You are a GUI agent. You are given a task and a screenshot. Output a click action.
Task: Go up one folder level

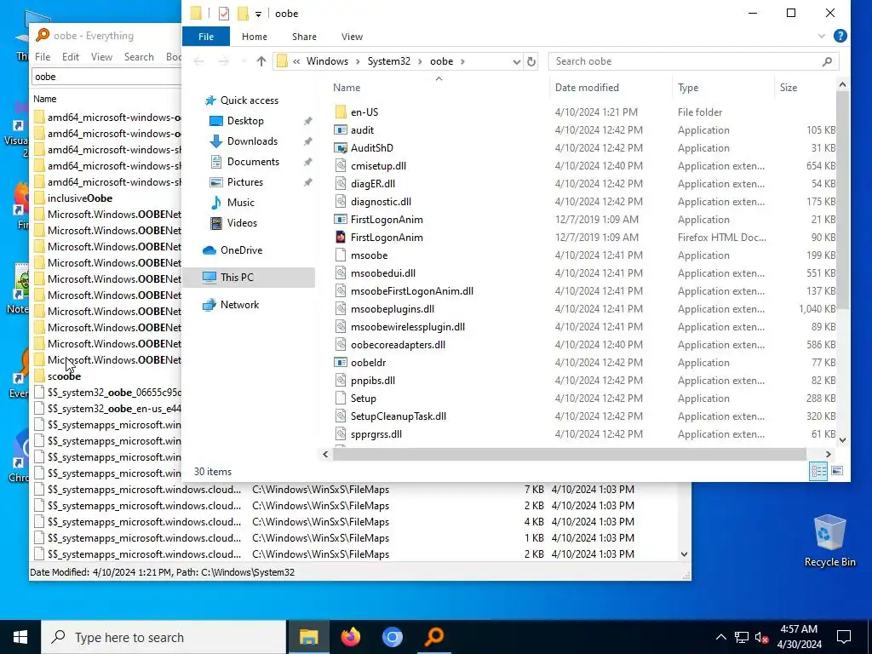[x=261, y=61]
